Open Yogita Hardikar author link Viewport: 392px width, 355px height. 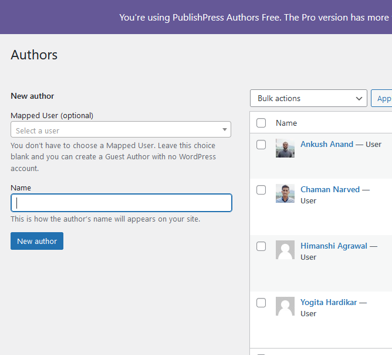click(329, 302)
